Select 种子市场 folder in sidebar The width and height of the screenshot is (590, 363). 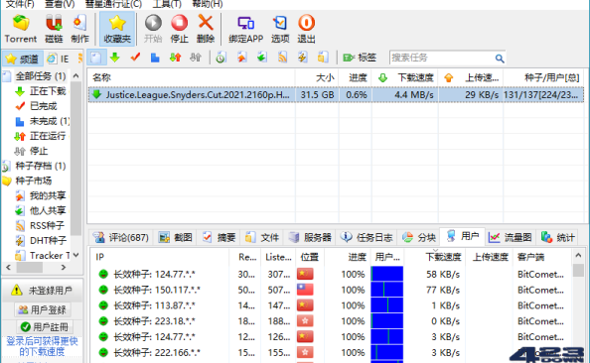coord(33,181)
